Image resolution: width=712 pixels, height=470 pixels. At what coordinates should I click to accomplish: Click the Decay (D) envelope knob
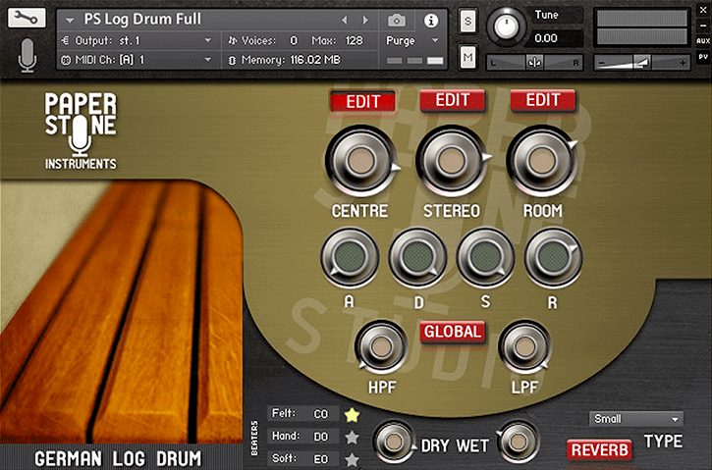coord(417,258)
